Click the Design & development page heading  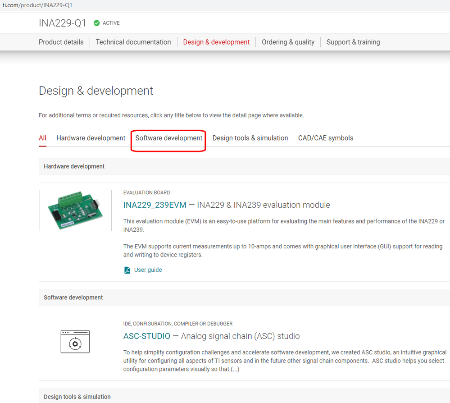(96, 91)
